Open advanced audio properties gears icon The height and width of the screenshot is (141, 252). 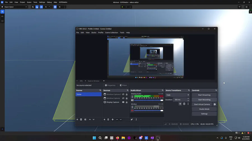pyautogui.click(x=132, y=120)
